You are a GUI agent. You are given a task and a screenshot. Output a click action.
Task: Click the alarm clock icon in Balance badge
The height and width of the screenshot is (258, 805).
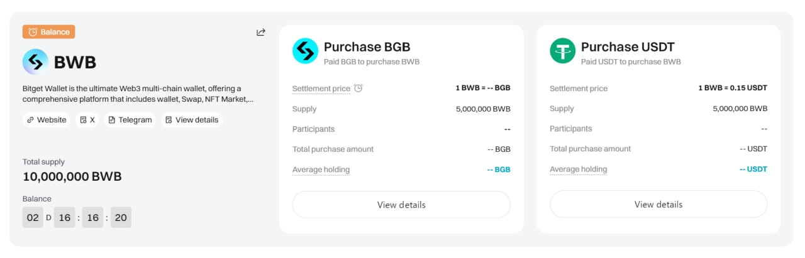tap(33, 32)
